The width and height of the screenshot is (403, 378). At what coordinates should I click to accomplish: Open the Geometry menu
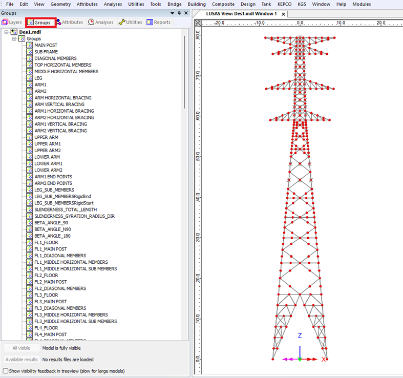pyautogui.click(x=60, y=4)
